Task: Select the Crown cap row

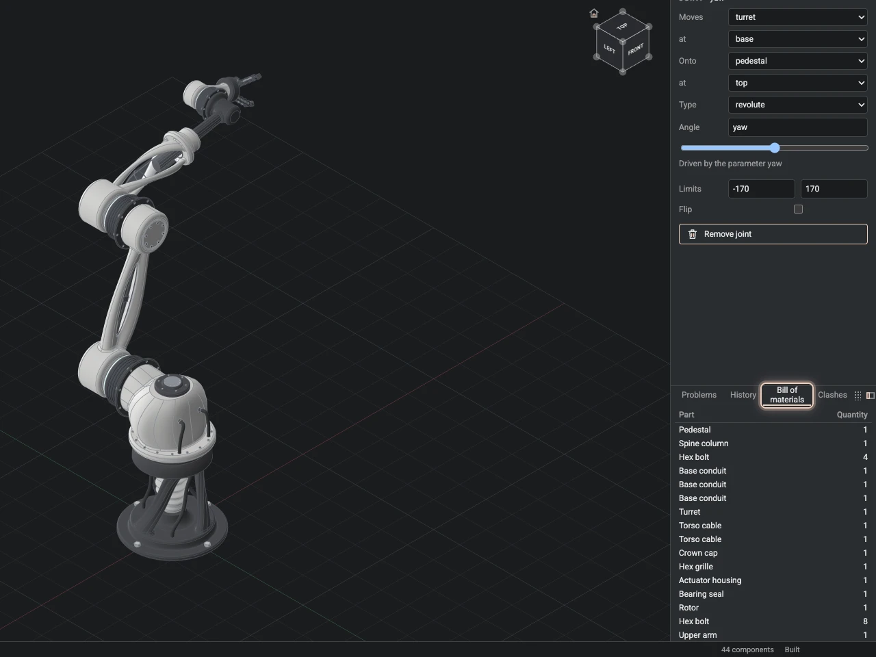Action: pyautogui.click(x=773, y=553)
